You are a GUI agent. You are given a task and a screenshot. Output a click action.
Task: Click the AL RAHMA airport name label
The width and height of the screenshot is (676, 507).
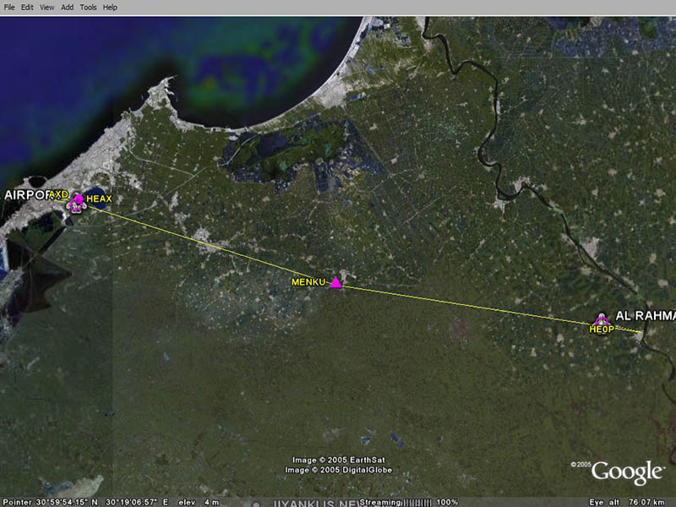pos(646,315)
